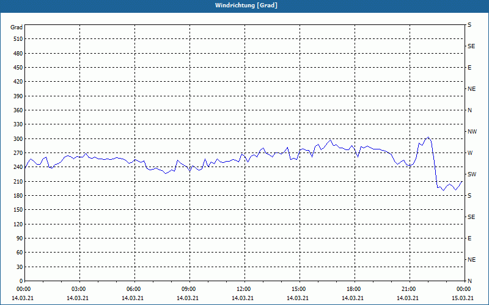
Task: Click the 'Grad' unit label on the left axis
Action: [x=17, y=27]
